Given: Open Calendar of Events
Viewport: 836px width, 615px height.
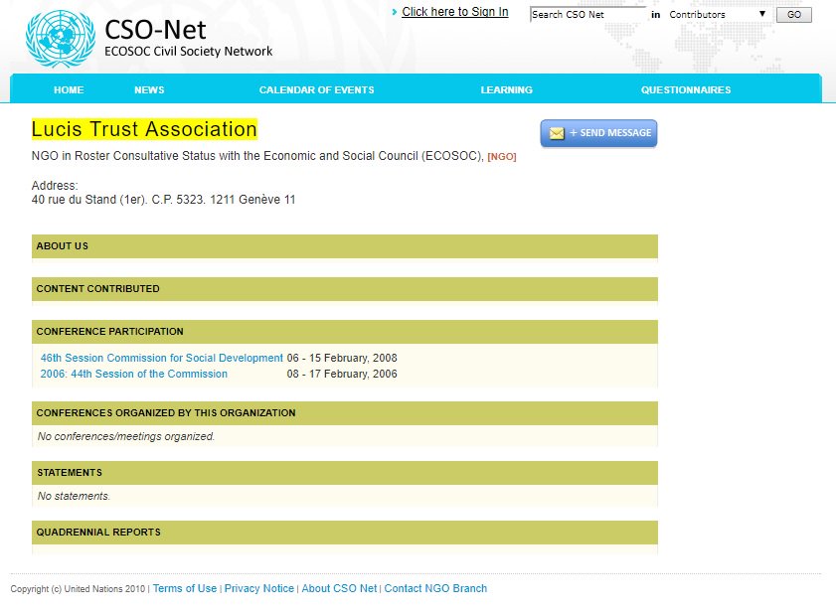Looking at the screenshot, I should (317, 90).
